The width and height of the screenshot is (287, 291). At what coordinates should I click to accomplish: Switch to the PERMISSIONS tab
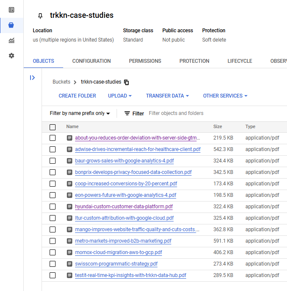pyautogui.click(x=145, y=61)
